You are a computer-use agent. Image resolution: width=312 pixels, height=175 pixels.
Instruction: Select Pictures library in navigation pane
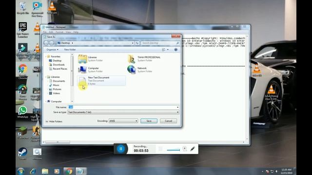[x=57, y=89]
